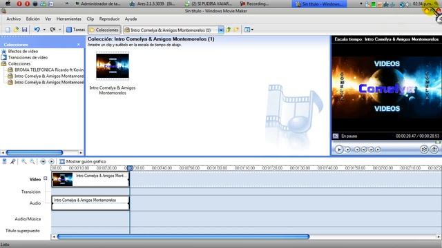Viewport: 442px width, 248px height.
Task: Take a picture from the preview
Action: pyautogui.click(x=434, y=149)
